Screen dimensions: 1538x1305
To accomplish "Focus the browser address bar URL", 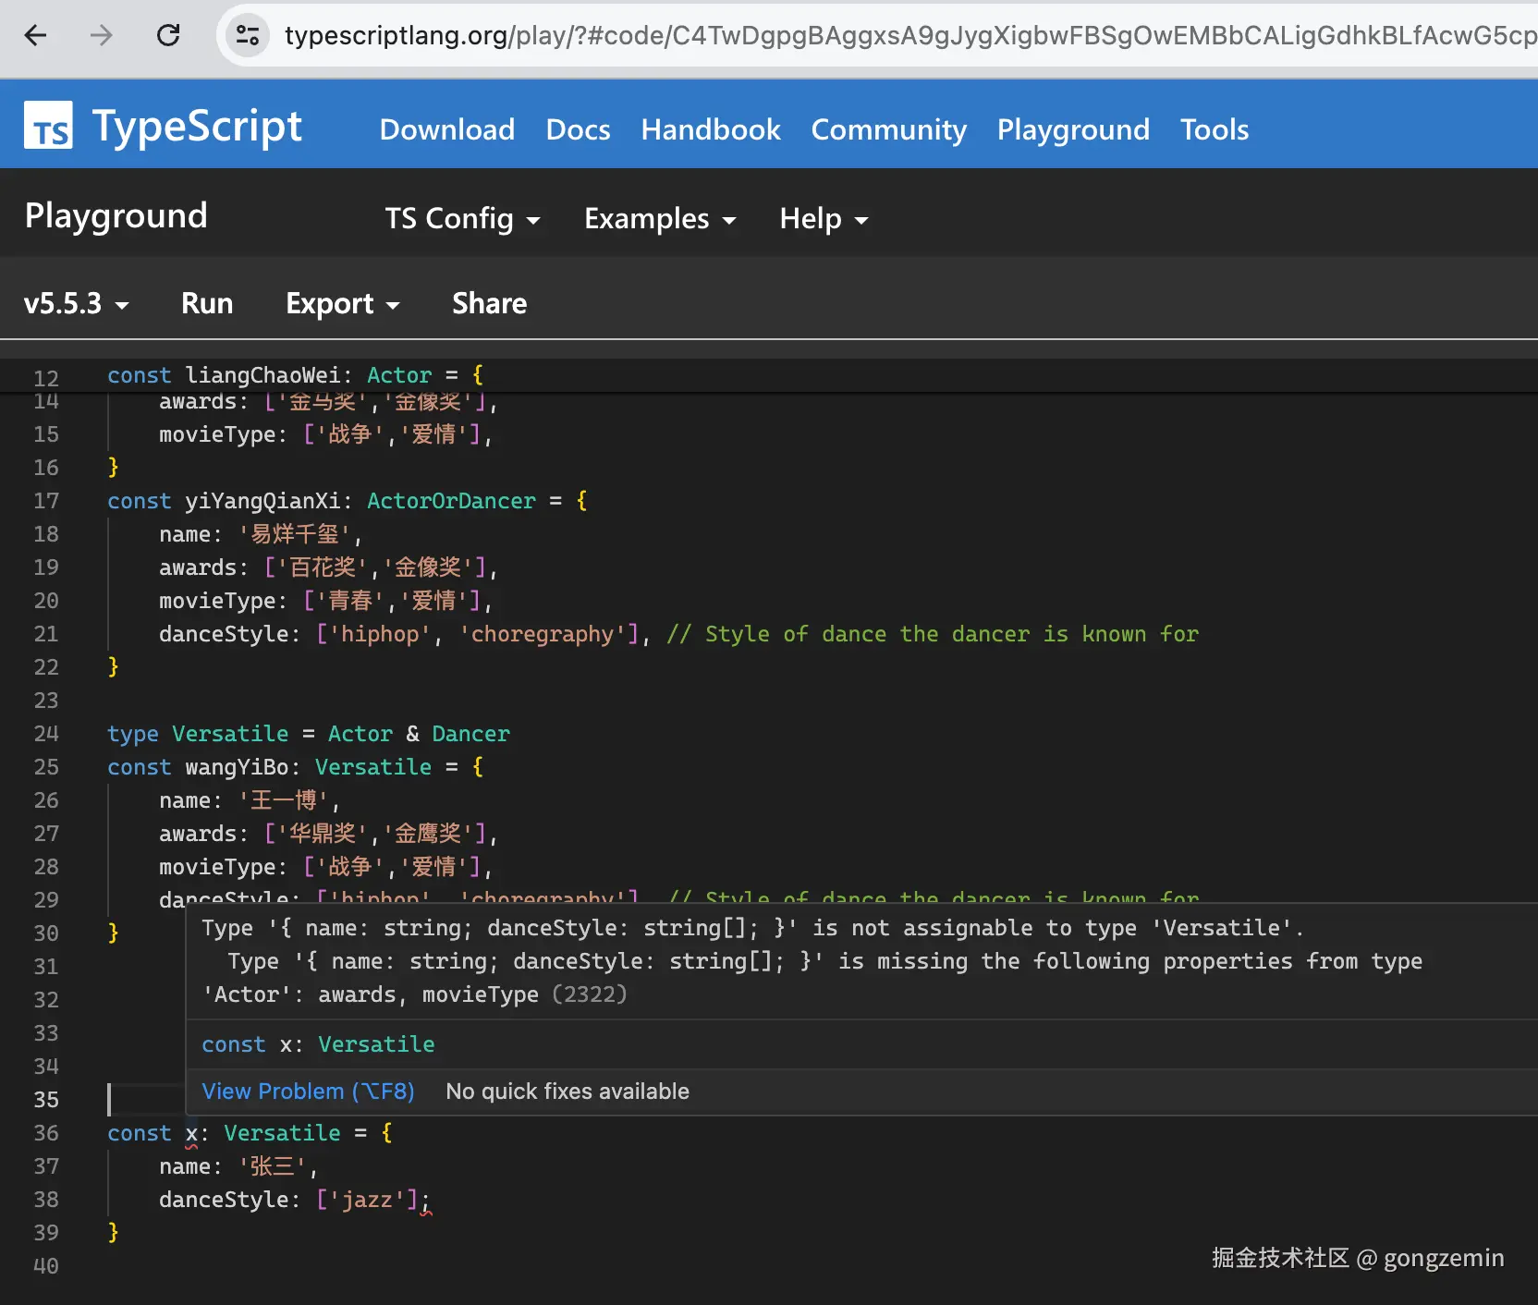I will (909, 35).
